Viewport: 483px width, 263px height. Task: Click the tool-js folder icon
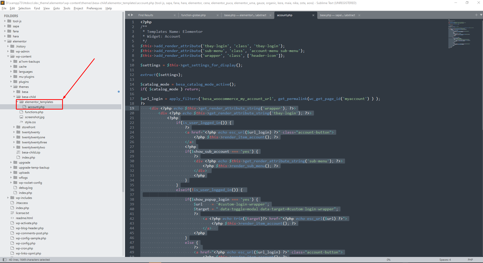click(9, 21)
